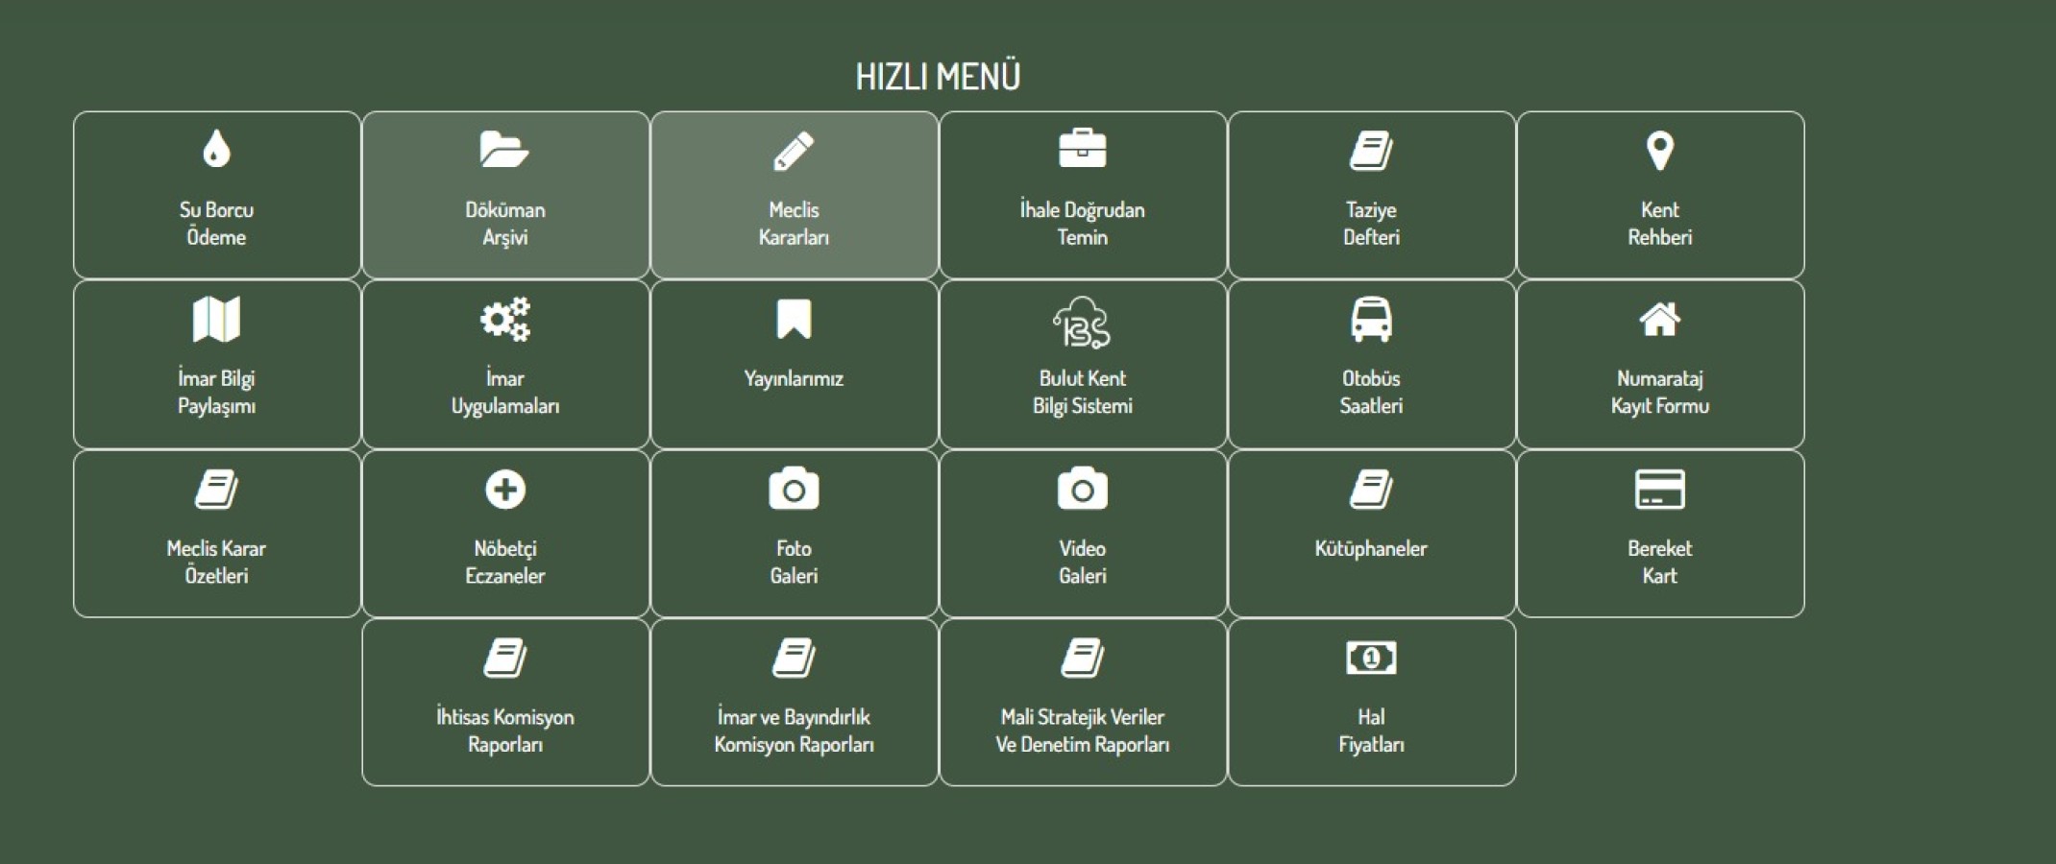Click the bus icon for Otobüs Saatleri
2056x864 pixels.
click(1371, 320)
